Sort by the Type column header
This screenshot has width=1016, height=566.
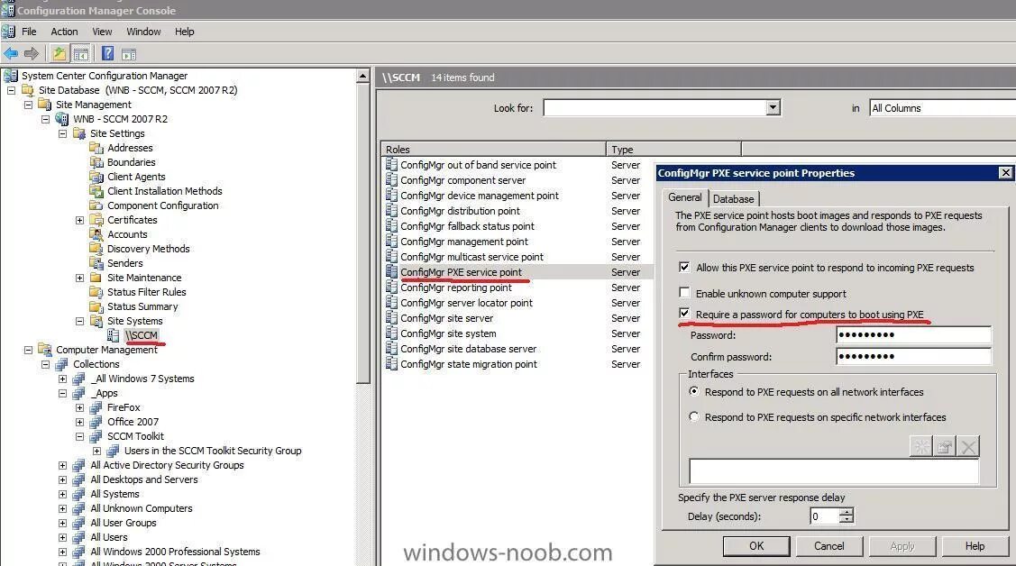pos(673,150)
